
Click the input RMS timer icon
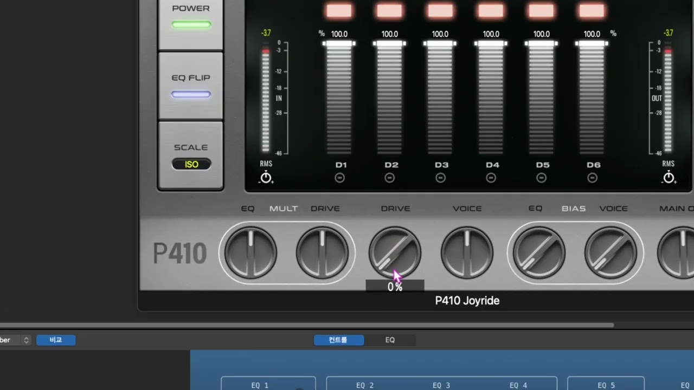(266, 177)
